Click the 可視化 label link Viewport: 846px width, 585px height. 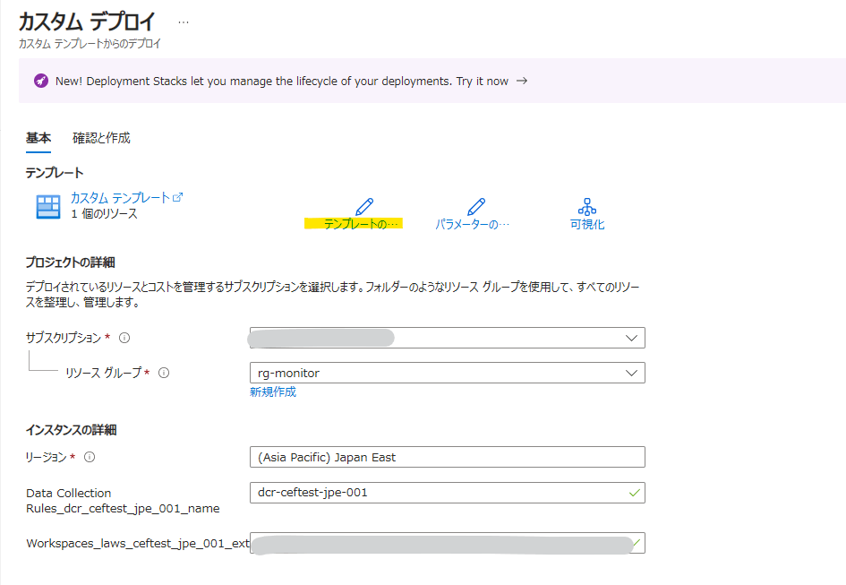tap(587, 224)
